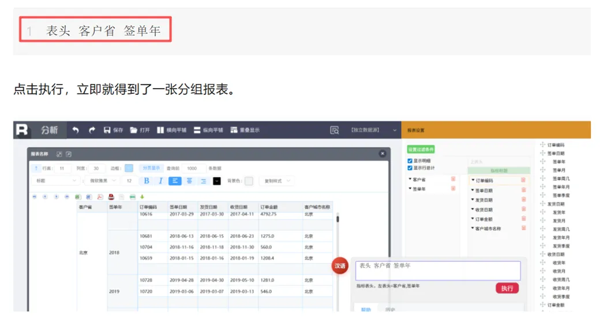Click the 查询前 1000 row count field

[193, 169]
